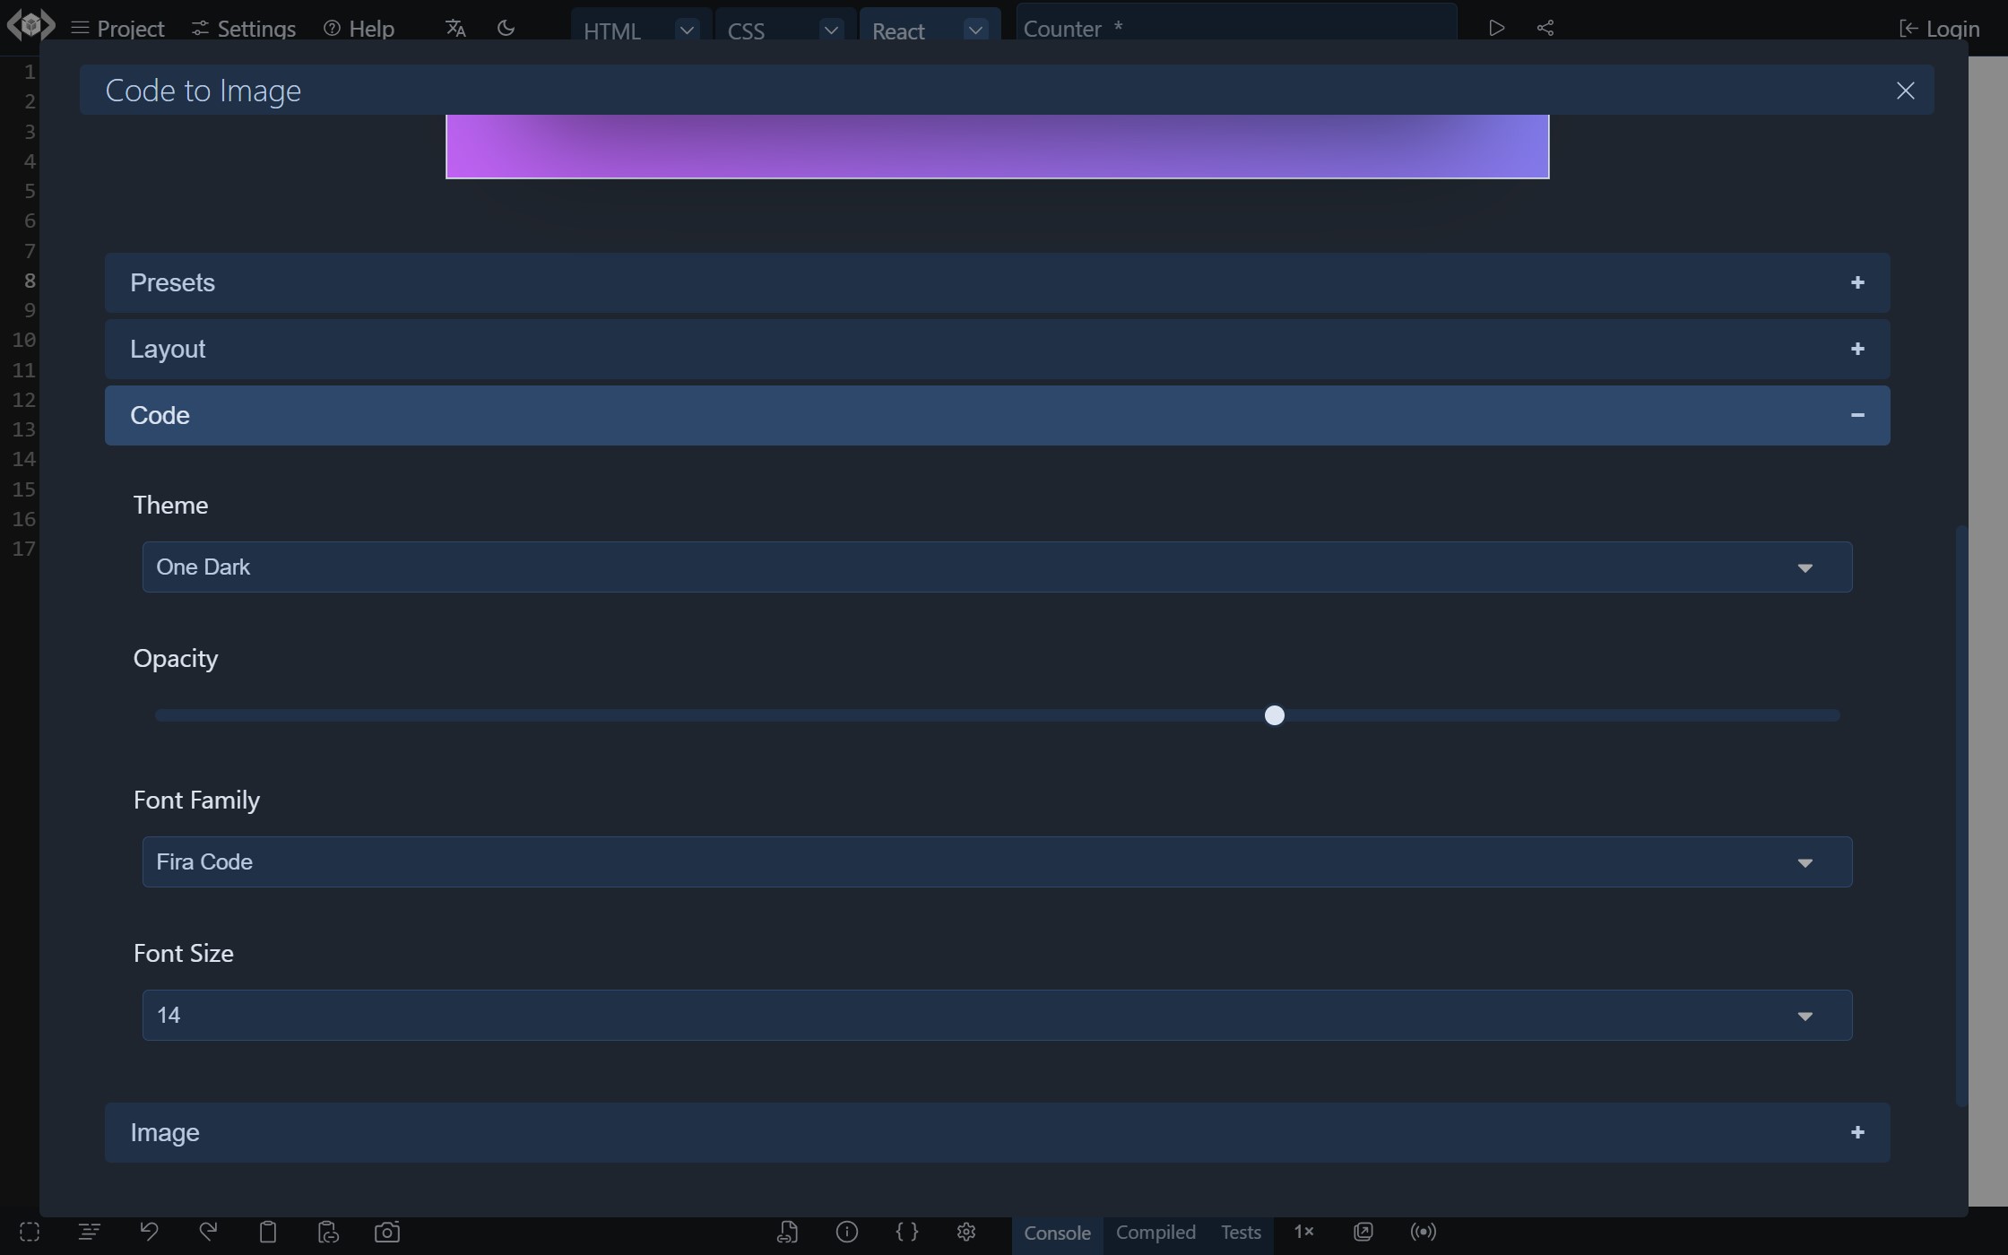Adjust the Opacity slider handle
Image resolution: width=2008 pixels, height=1255 pixels.
click(x=1274, y=715)
